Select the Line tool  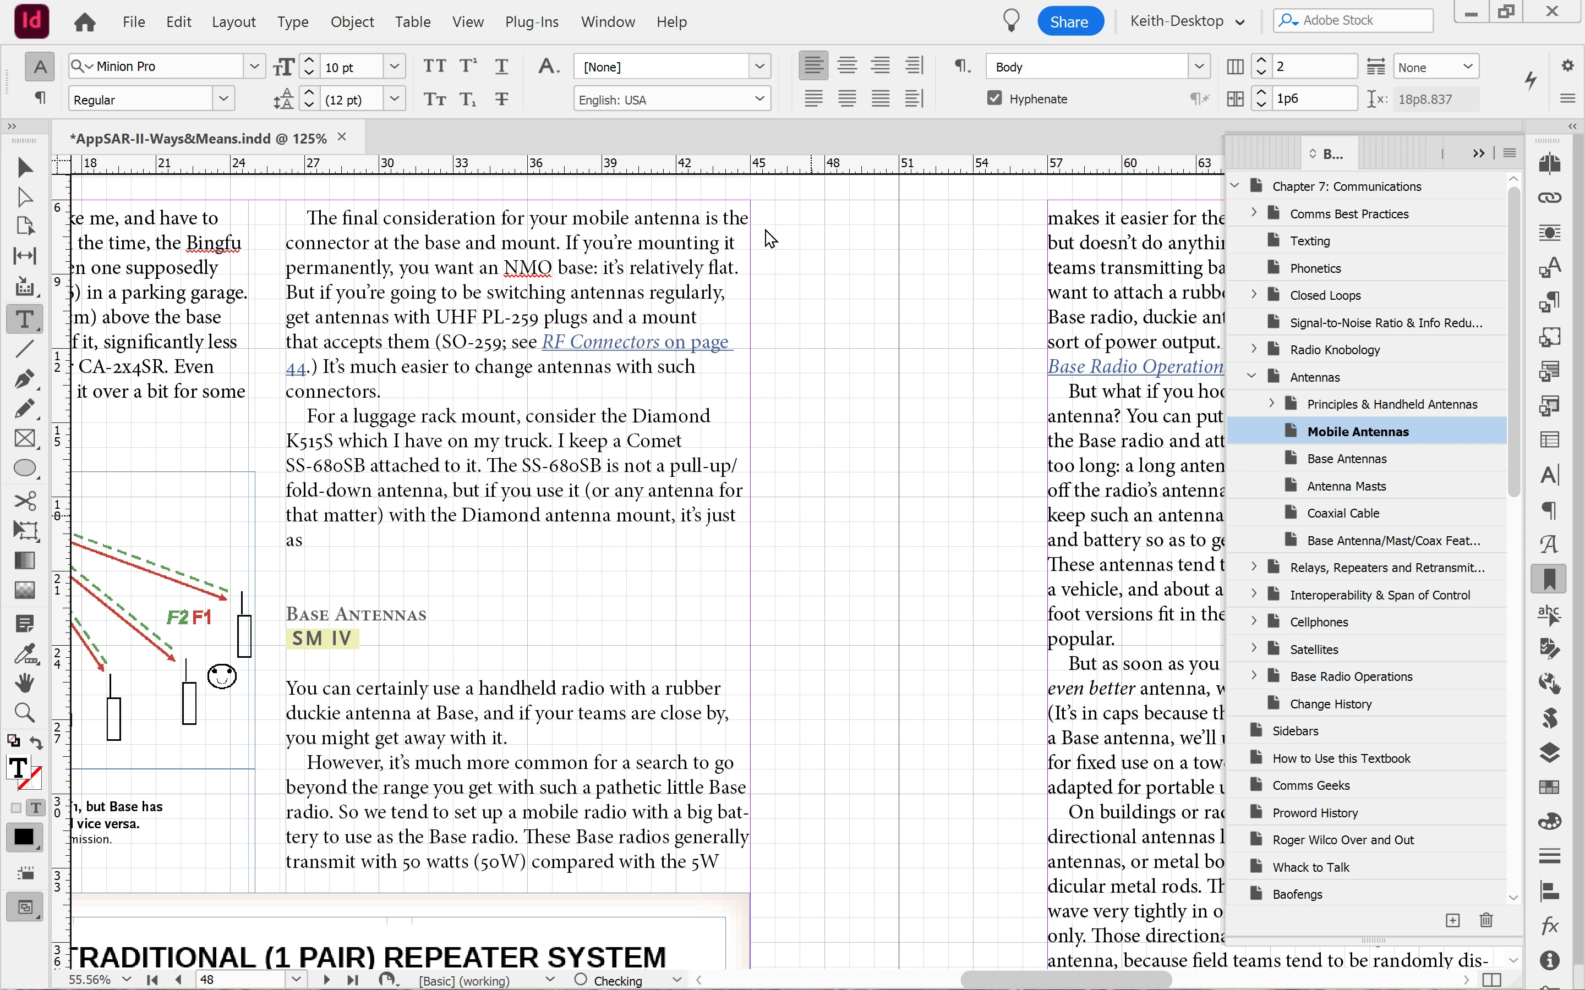(x=24, y=349)
